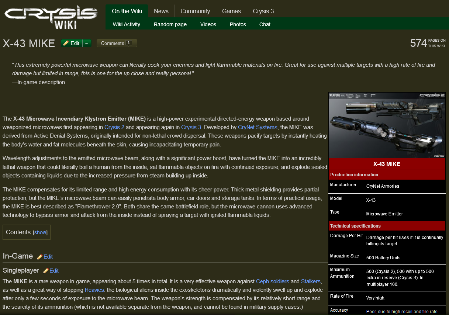Click the pencil icon on Edit button
This screenshot has width=449, height=315.
66,43
